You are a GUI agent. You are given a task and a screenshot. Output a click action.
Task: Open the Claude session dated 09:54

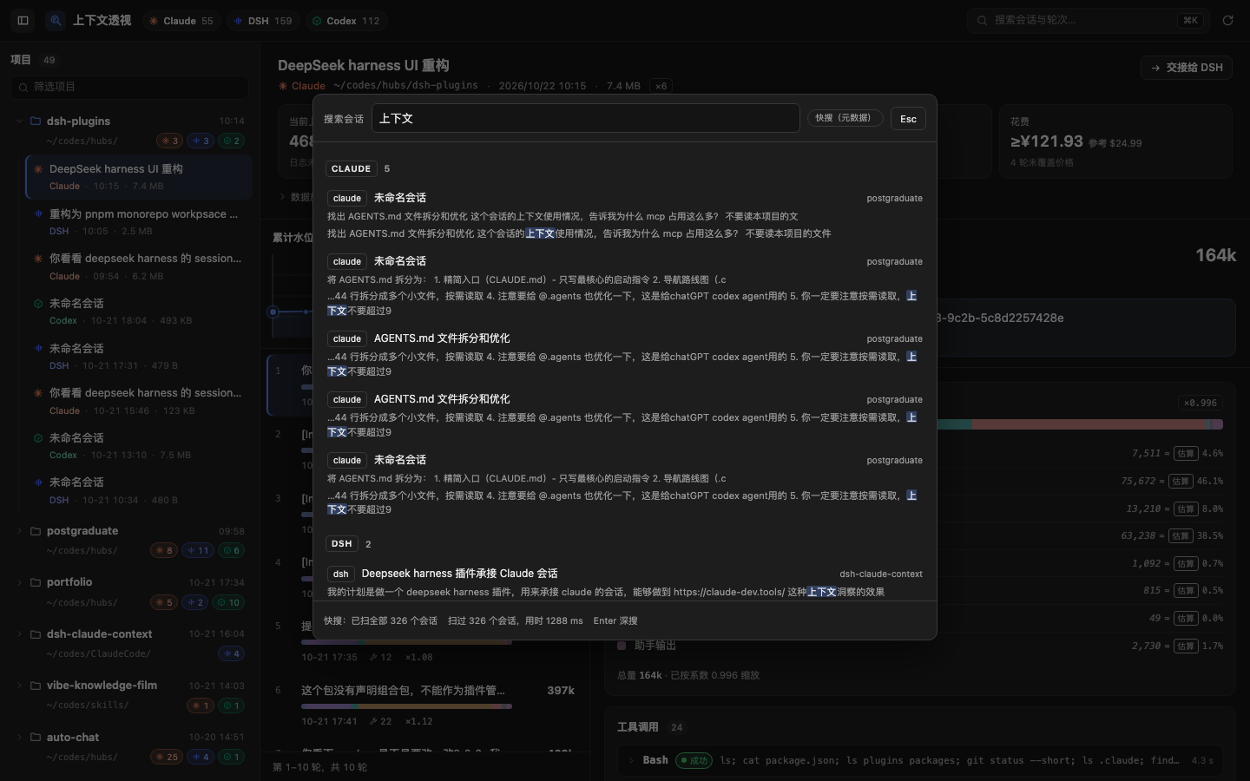point(139,266)
